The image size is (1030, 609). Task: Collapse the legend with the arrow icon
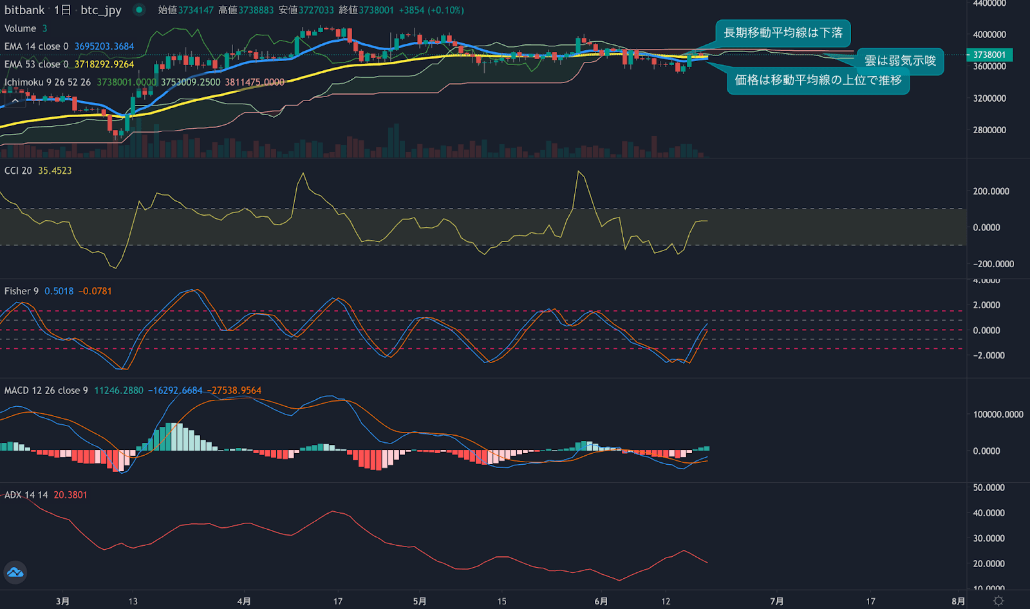(x=15, y=100)
